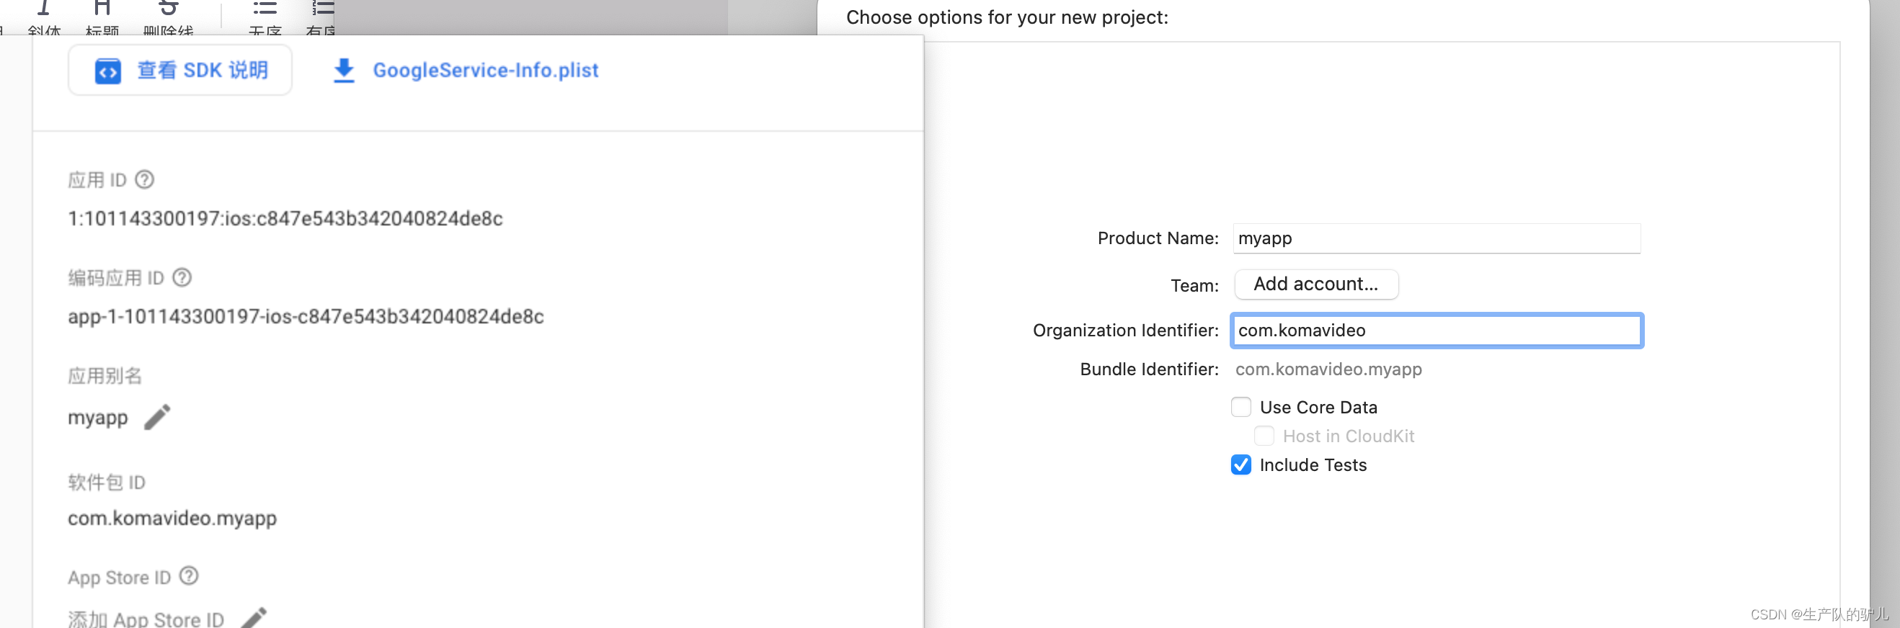The height and width of the screenshot is (628, 1900).
Task: Open help for App Store ID
Action: [x=190, y=575]
